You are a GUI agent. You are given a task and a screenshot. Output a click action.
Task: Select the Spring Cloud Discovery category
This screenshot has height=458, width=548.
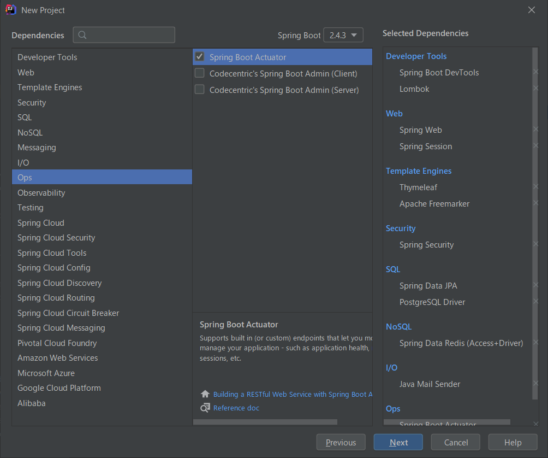(102, 283)
